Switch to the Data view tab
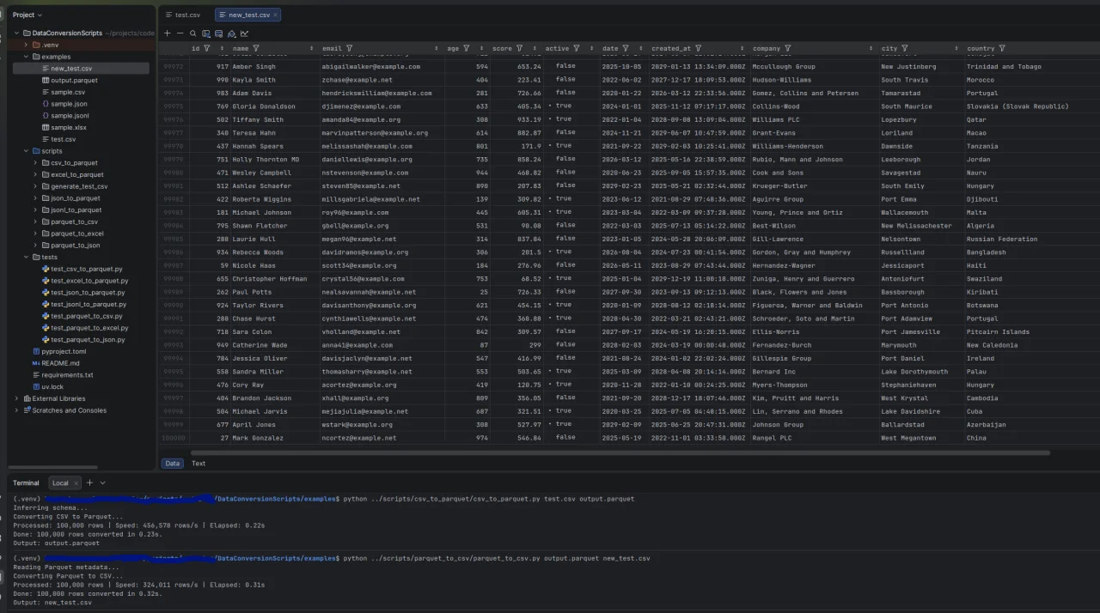1100x613 pixels. pos(173,464)
